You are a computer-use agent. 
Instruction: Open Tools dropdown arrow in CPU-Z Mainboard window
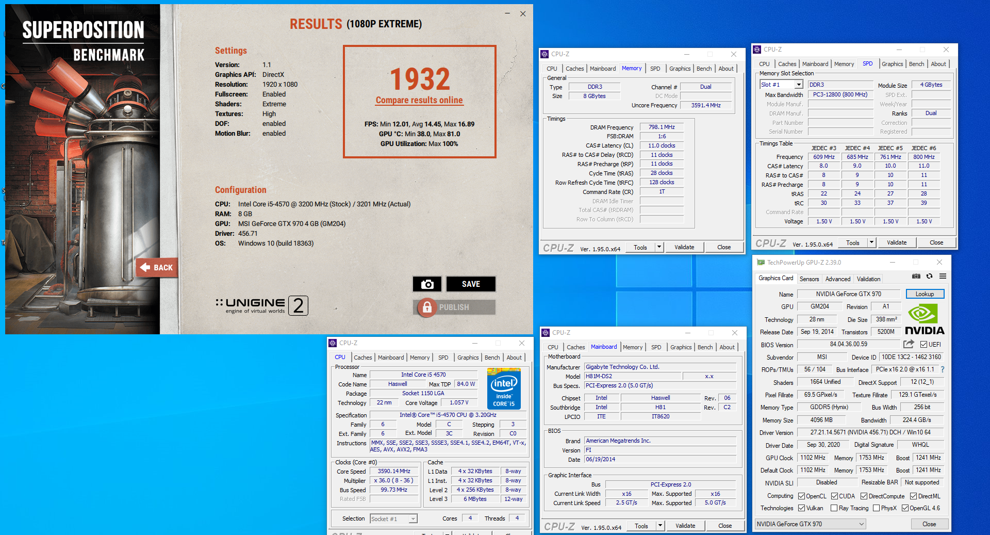(660, 526)
